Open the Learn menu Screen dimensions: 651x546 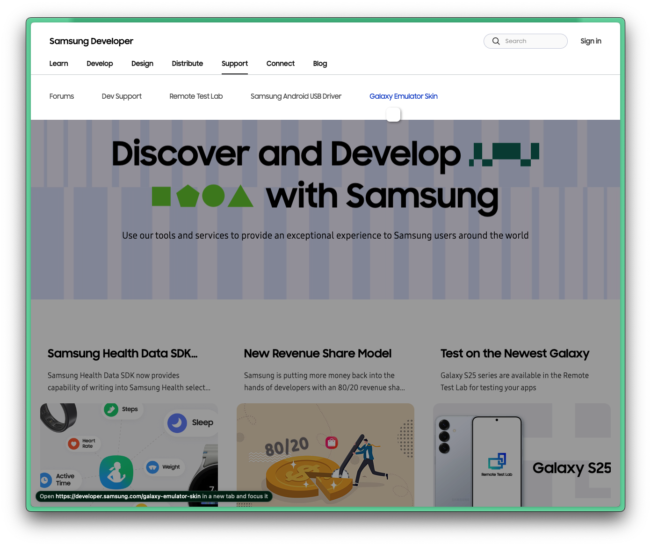point(59,64)
